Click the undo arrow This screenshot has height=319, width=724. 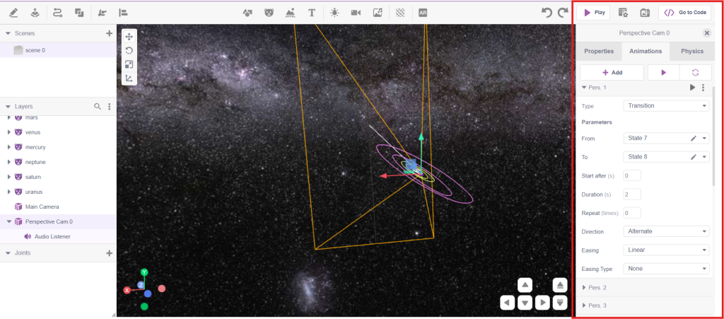click(546, 13)
